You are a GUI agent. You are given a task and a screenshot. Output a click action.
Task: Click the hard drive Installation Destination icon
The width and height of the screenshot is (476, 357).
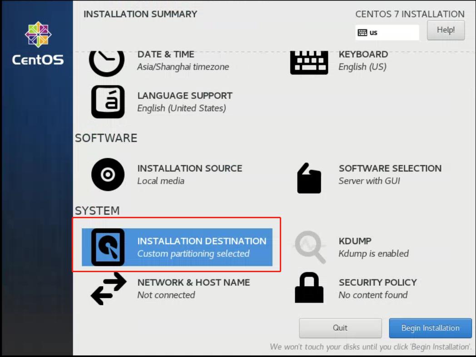(108, 247)
